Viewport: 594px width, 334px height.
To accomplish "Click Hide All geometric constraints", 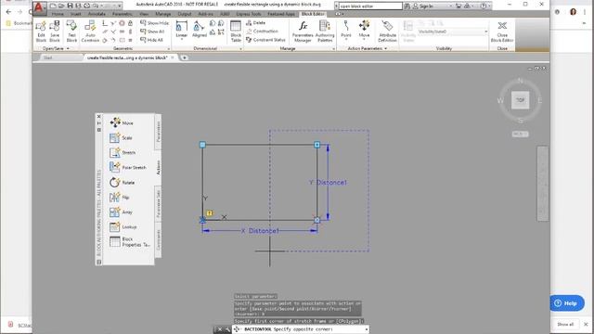I will coord(151,39).
